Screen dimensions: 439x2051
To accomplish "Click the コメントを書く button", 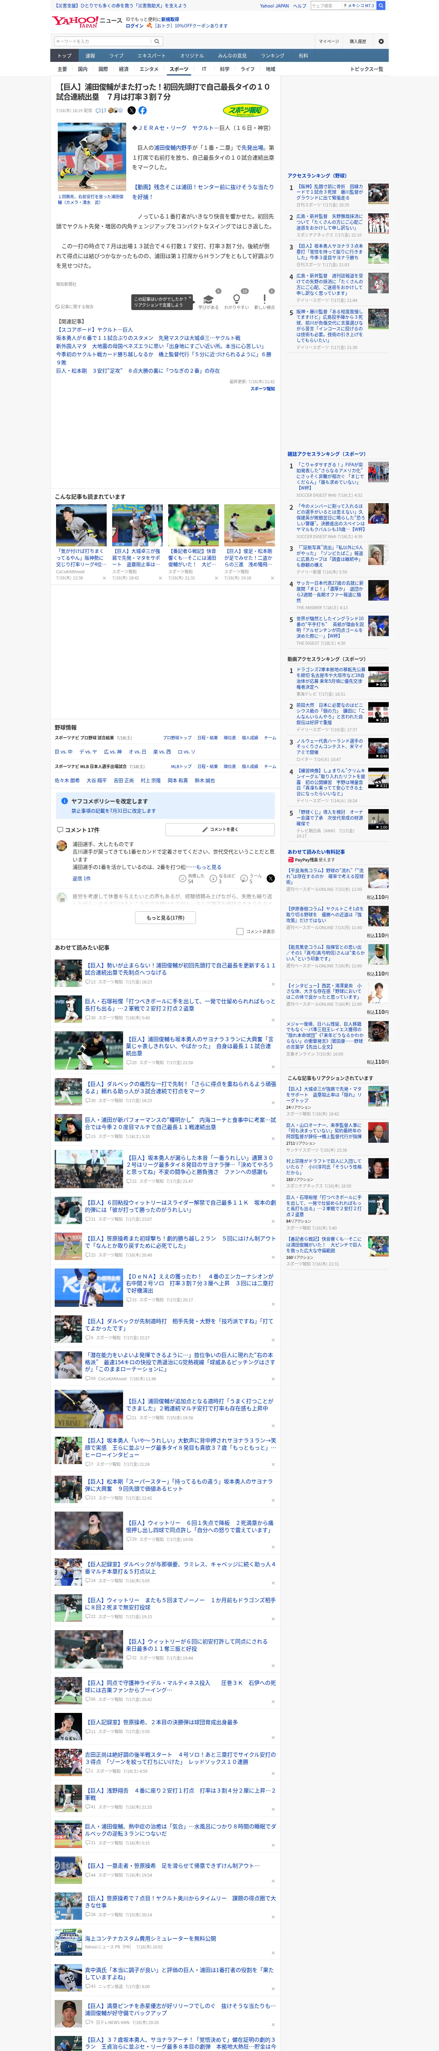I will pos(221,830).
